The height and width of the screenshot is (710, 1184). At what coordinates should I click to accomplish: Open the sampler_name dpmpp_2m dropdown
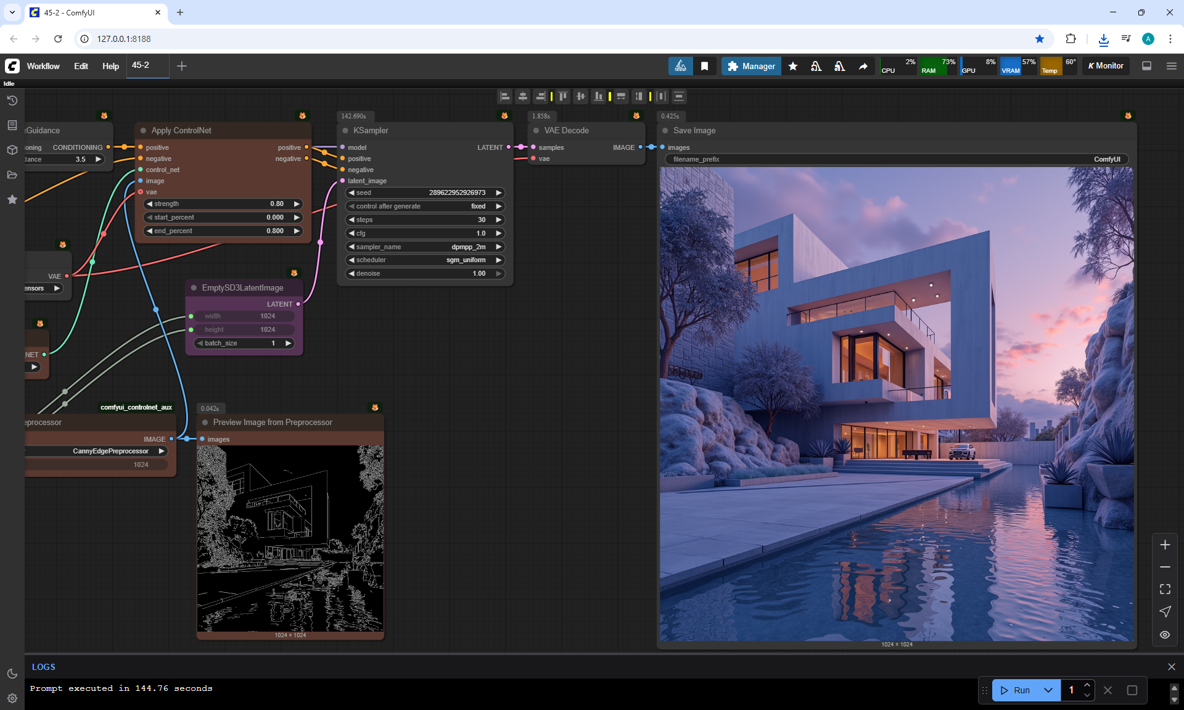coord(425,247)
